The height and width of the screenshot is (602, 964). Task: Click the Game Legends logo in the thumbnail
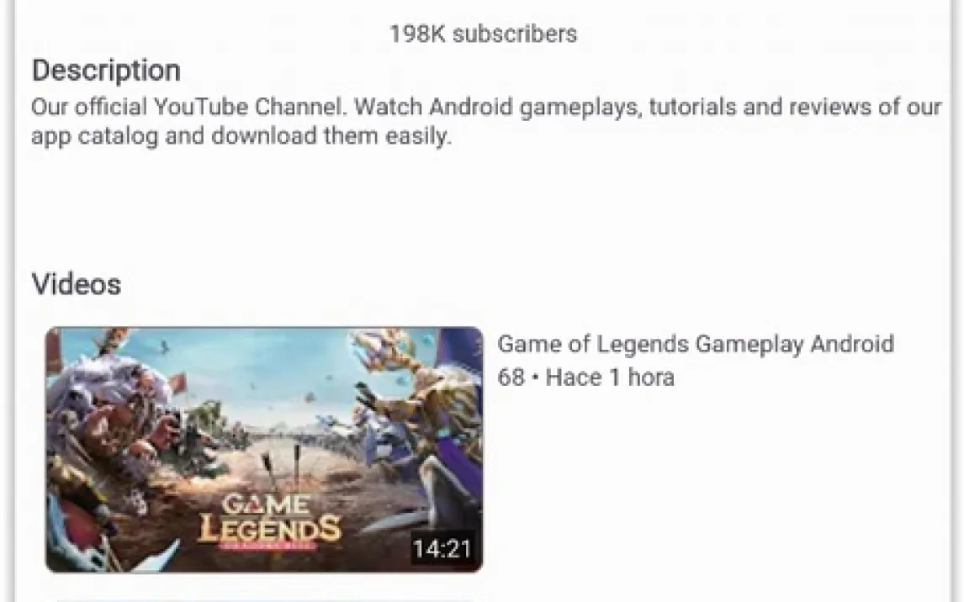(270, 521)
